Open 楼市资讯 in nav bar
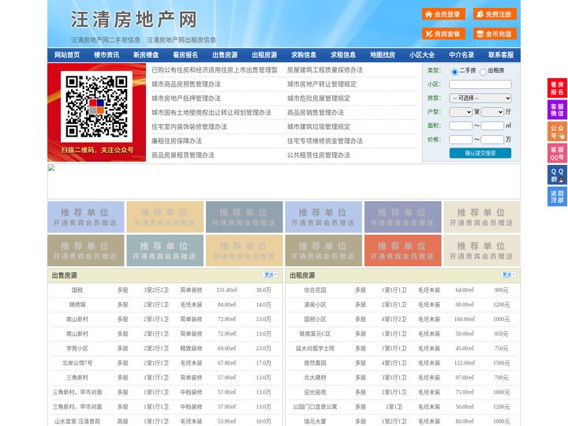The height and width of the screenshot is (426, 568). 106,55
